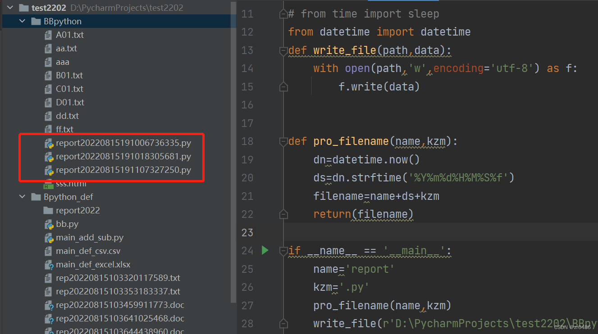The height and width of the screenshot is (334, 598).
Task: Fold the write_file function at line 13
Action: pyautogui.click(x=283, y=50)
